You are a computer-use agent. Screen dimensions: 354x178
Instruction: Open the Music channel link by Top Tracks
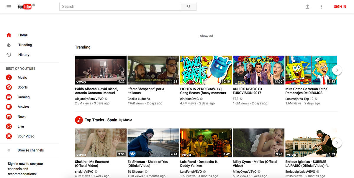tap(127, 120)
